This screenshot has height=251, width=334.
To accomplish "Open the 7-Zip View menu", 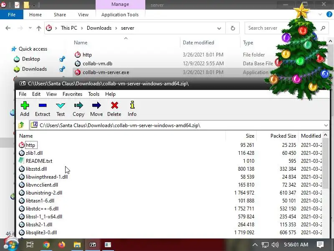I will tap(51, 94).
